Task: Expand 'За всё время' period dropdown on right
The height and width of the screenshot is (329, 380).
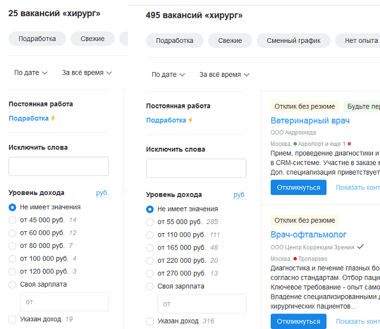Action: pos(224,75)
